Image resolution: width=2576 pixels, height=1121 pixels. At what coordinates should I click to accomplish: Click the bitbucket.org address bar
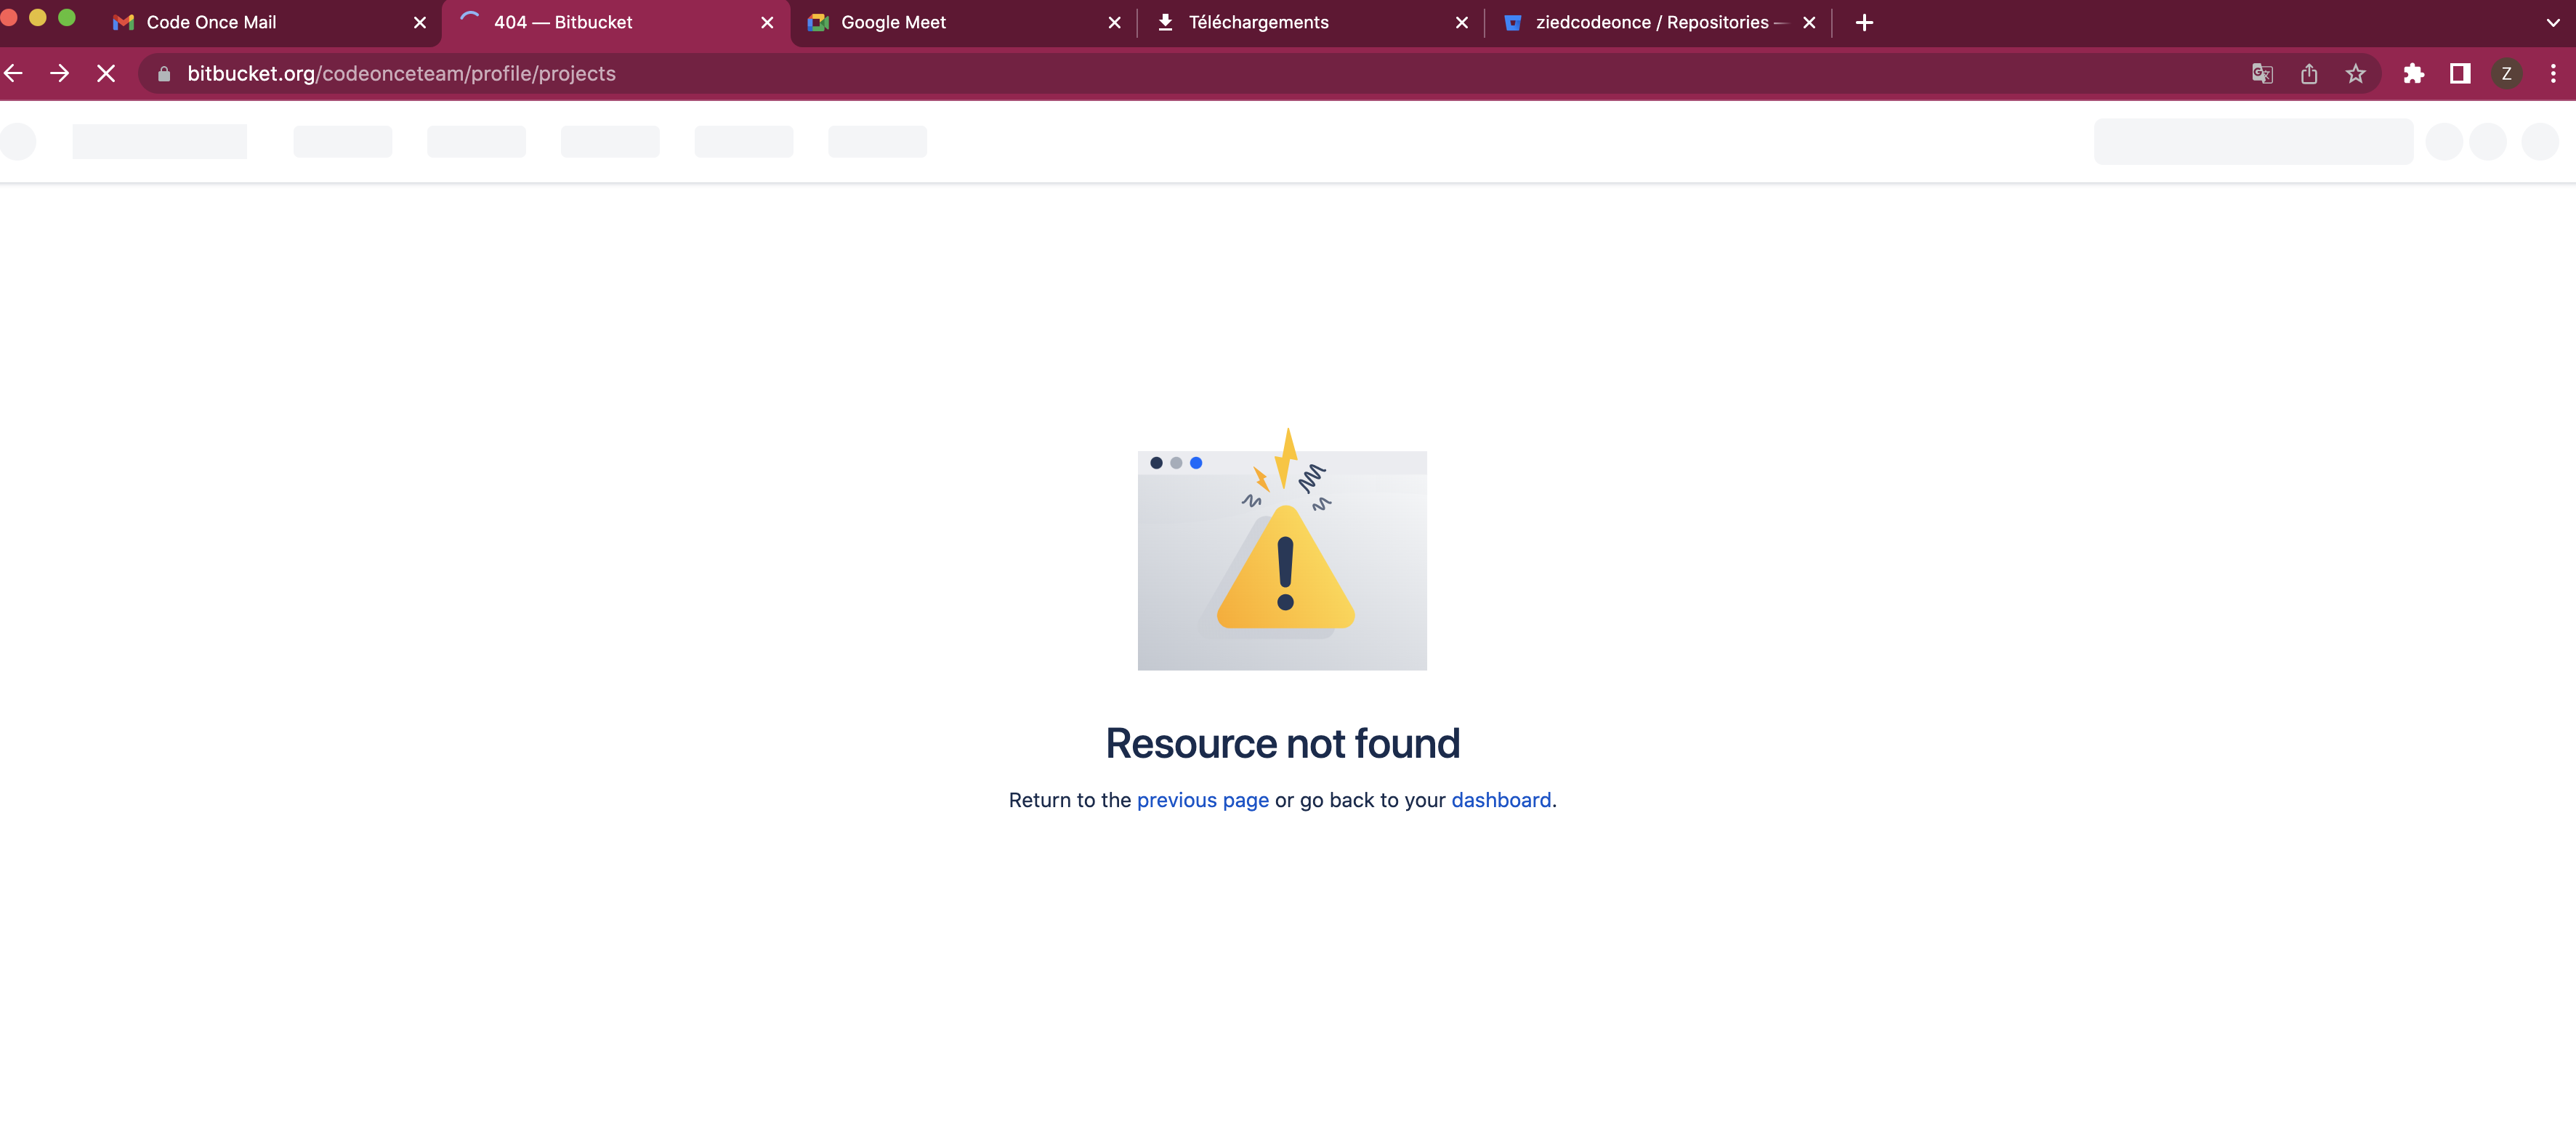1200,73
